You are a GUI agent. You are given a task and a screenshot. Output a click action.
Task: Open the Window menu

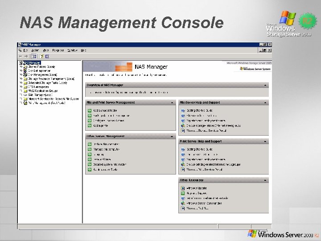72,50
